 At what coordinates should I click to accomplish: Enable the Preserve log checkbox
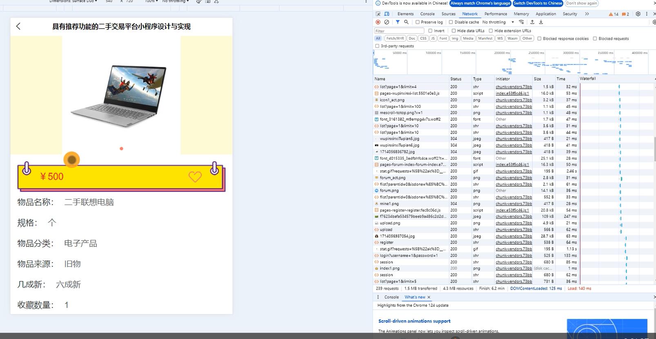point(417,22)
